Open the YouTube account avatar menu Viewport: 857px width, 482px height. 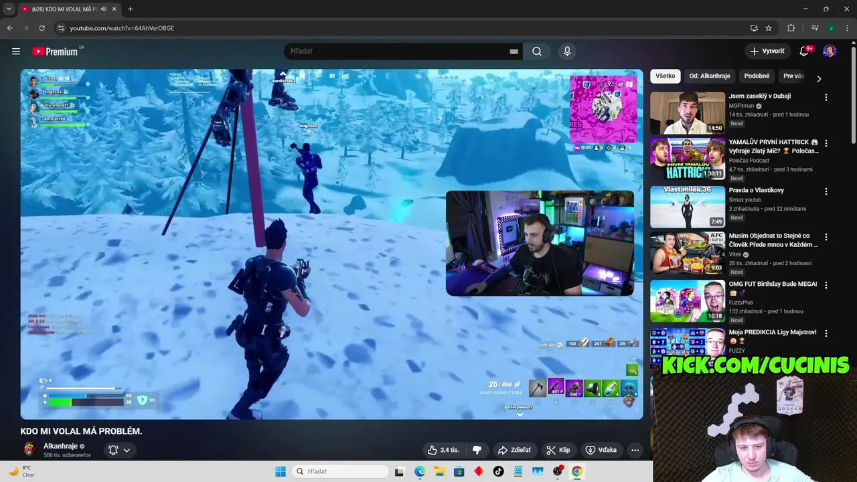pyautogui.click(x=830, y=51)
